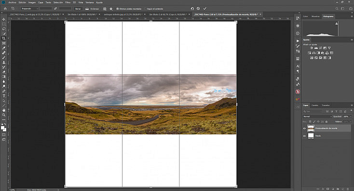Expand the collapsed panel dock arrows
Screen dimensions: 354x191
pos(300,13)
